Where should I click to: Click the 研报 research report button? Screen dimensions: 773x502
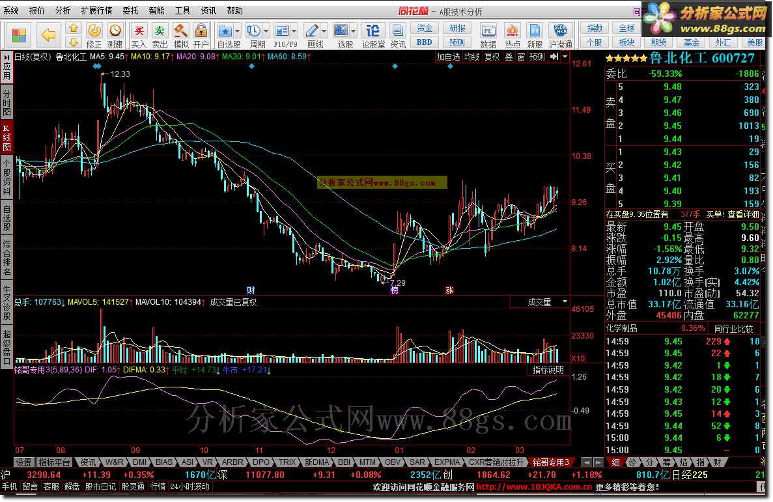click(457, 29)
